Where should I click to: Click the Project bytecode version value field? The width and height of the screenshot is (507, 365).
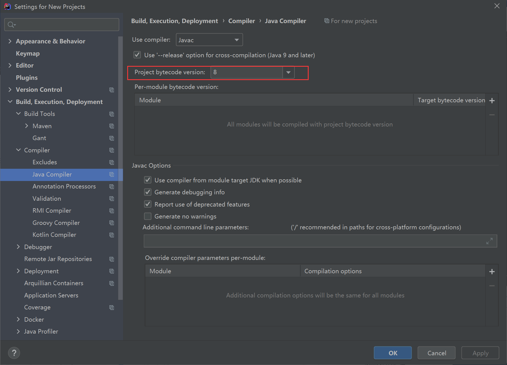[247, 73]
